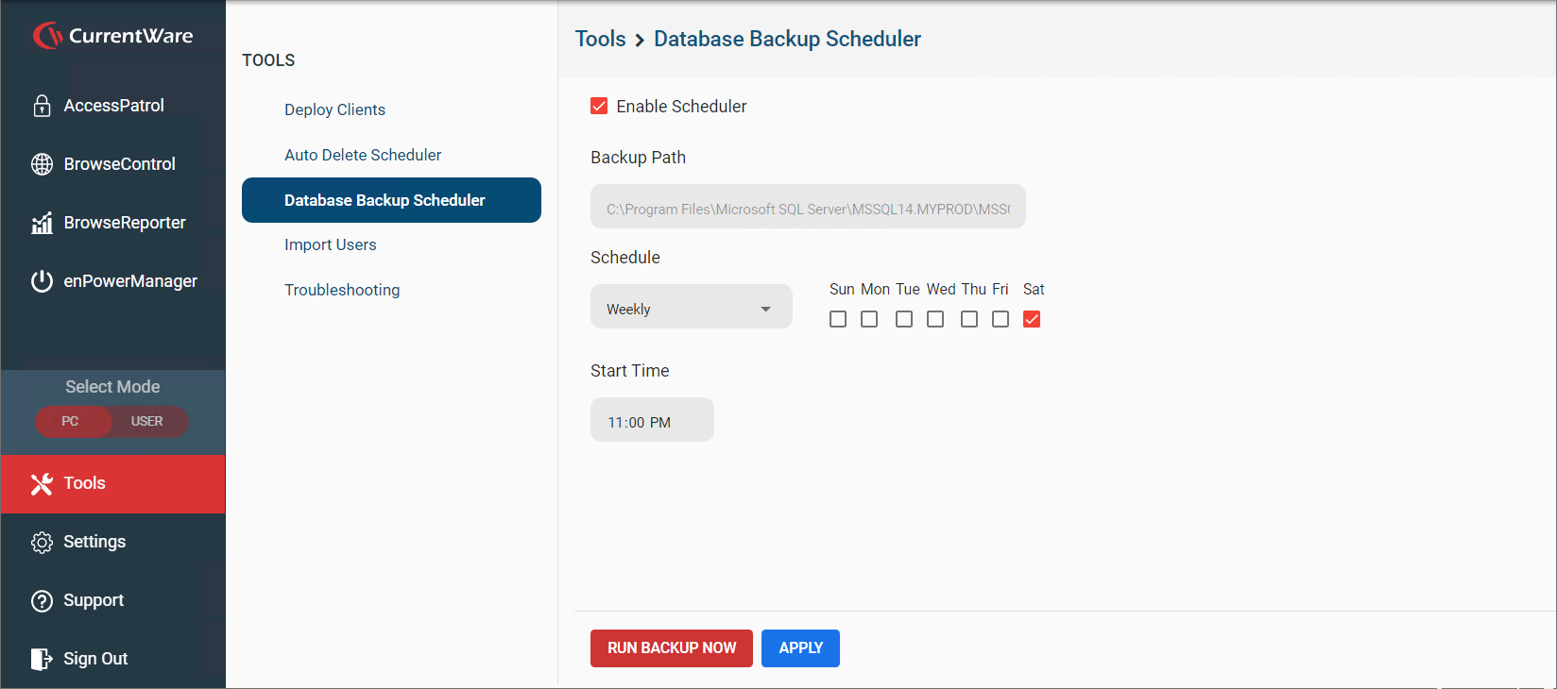Check the Tue backup day
This screenshot has width=1557, height=689.
pos(904,319)
